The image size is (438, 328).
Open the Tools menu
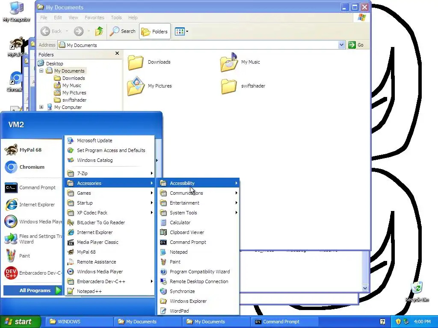click(x=116, y=17)
